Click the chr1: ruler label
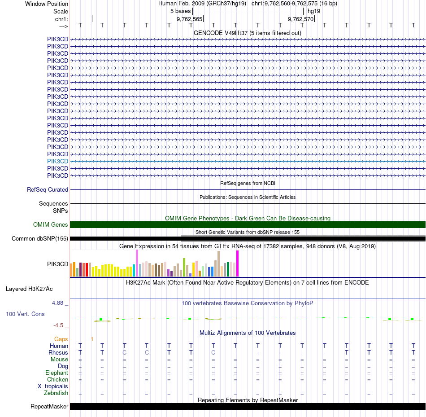This screenshot has width=426, height=417. (x=61, y=19)
